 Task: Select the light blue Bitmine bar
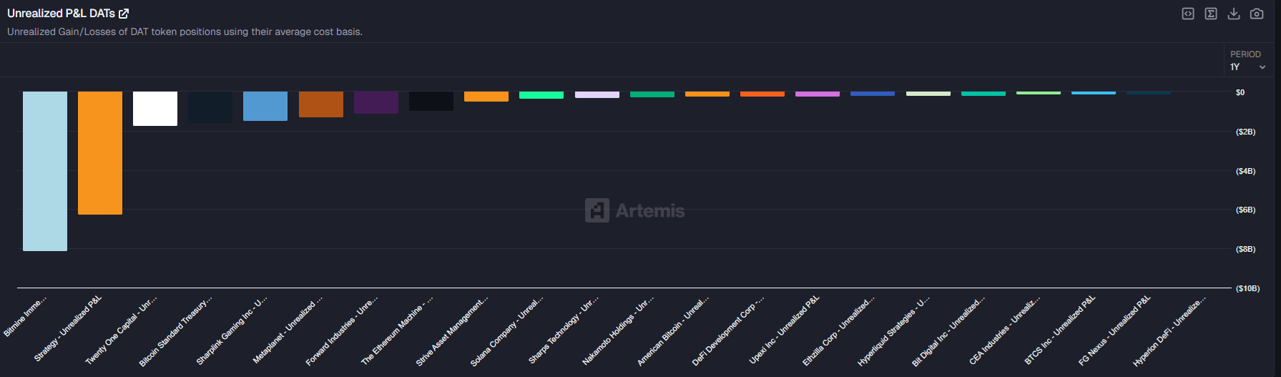click(x=45, y=171)
